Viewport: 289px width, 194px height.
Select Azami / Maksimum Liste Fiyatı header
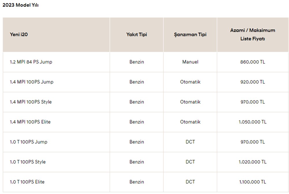click(253, 34)
